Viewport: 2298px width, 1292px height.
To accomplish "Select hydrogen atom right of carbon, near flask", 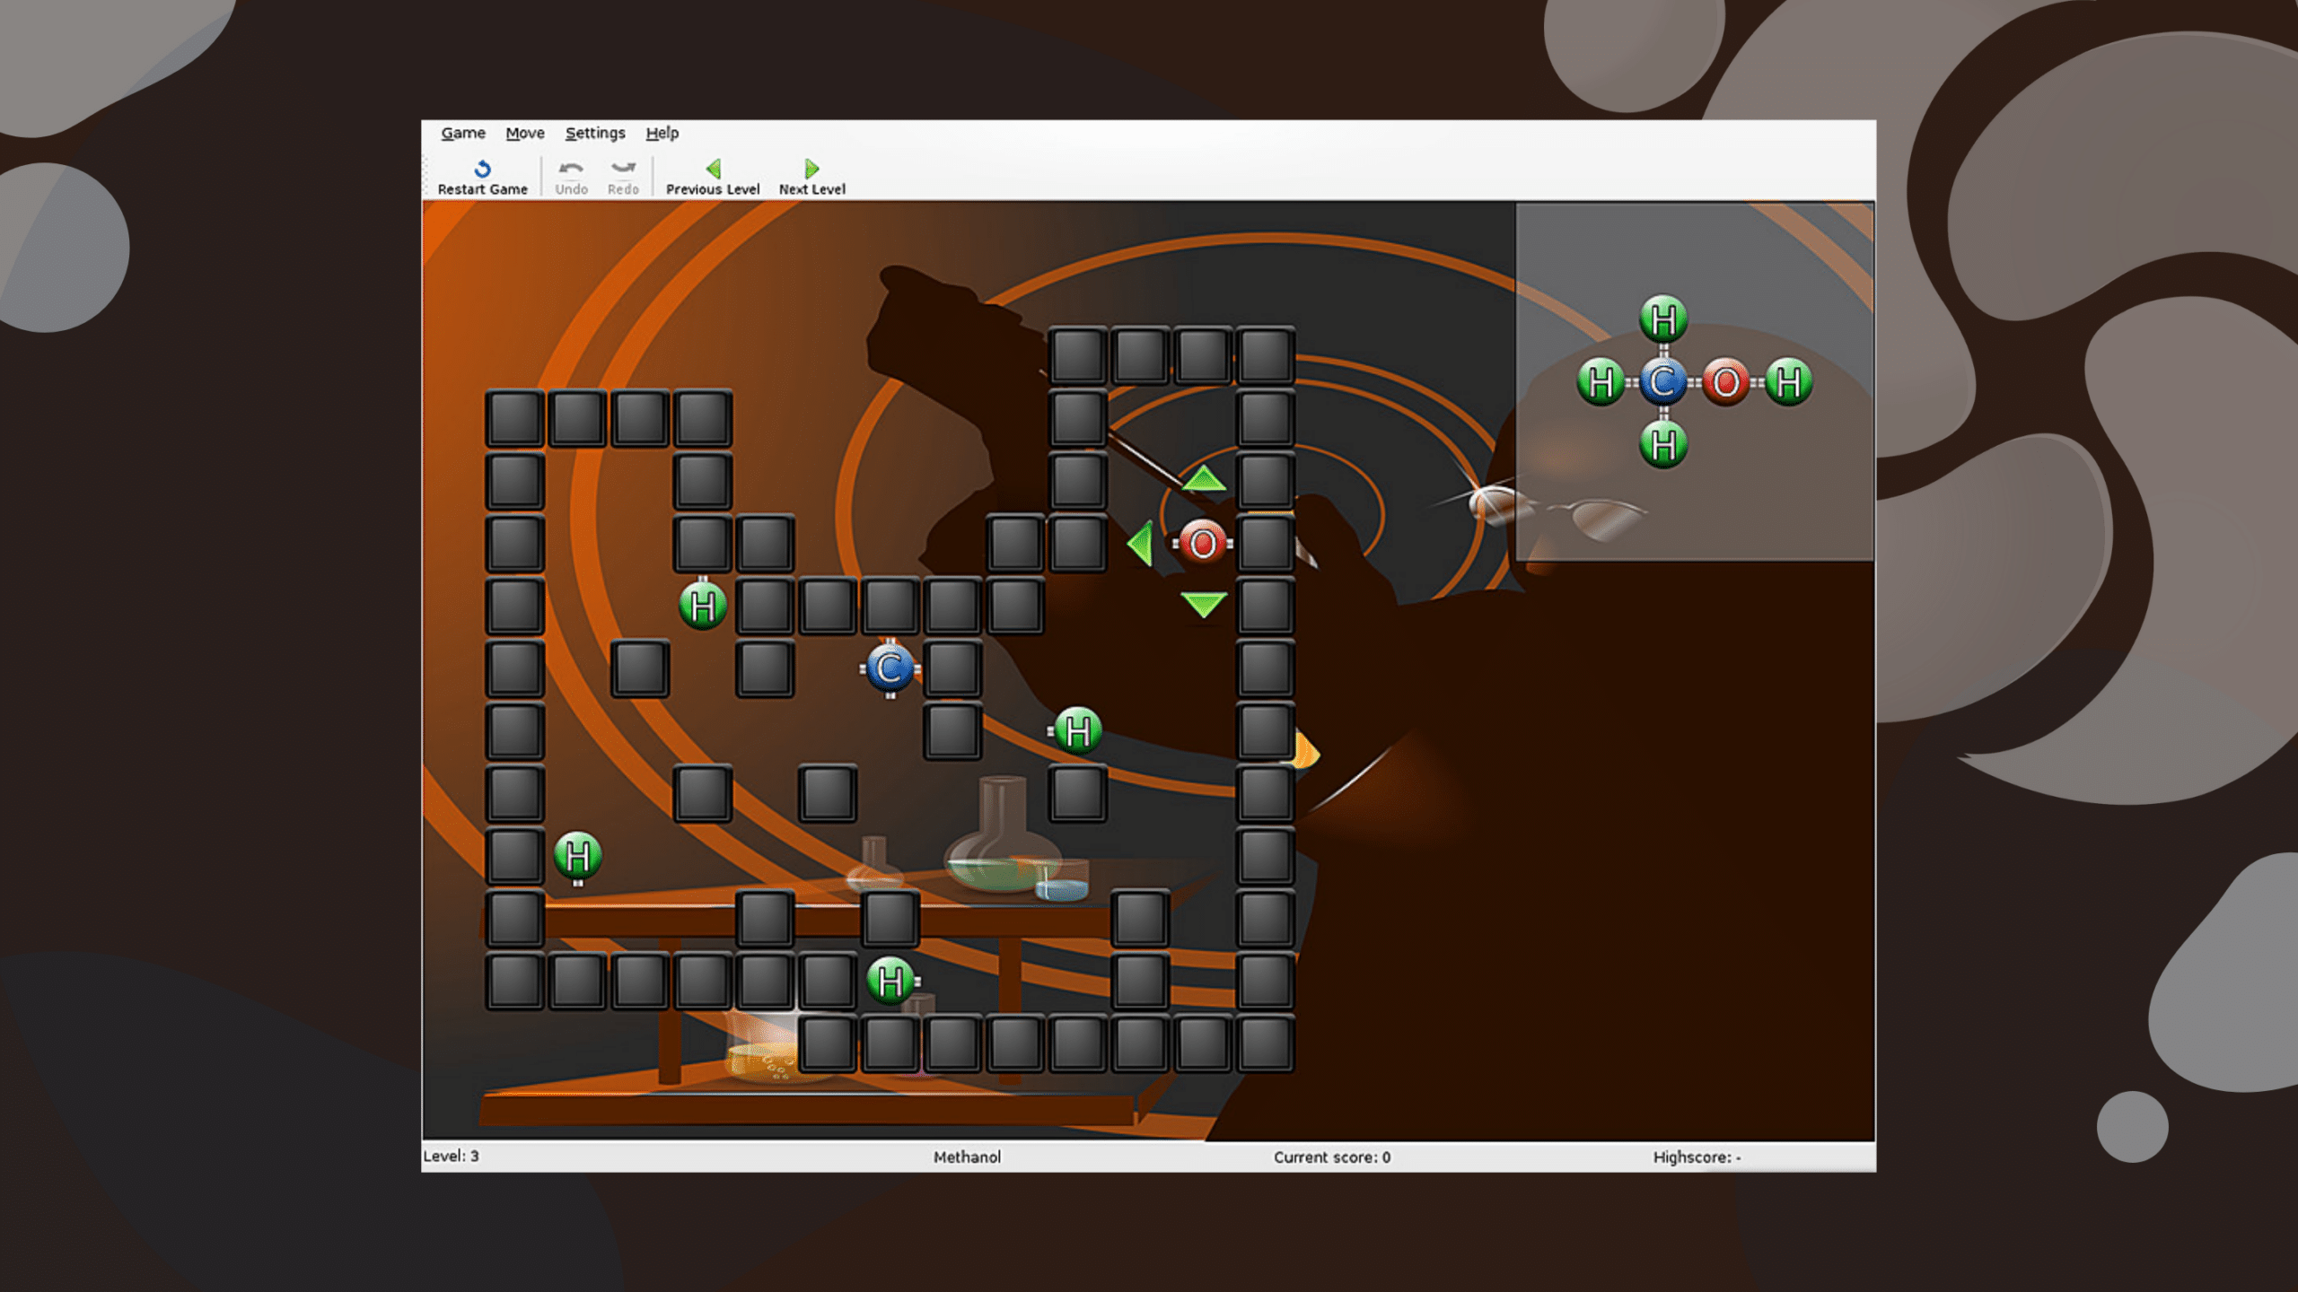I will 1077,730.
